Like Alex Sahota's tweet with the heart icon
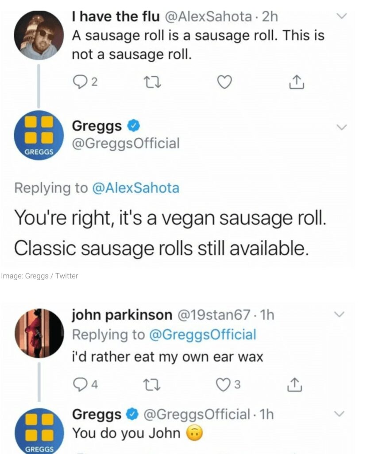Screen dimensions: 378x454 click(x=225, y=82)
